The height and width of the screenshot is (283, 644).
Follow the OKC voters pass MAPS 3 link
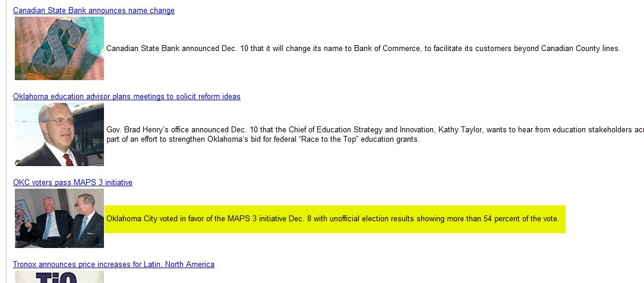pos(72,183)
